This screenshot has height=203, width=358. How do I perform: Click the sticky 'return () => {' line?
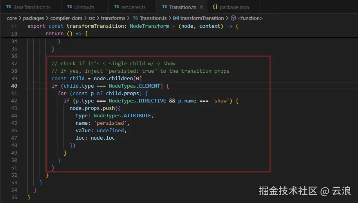(67, 34)
